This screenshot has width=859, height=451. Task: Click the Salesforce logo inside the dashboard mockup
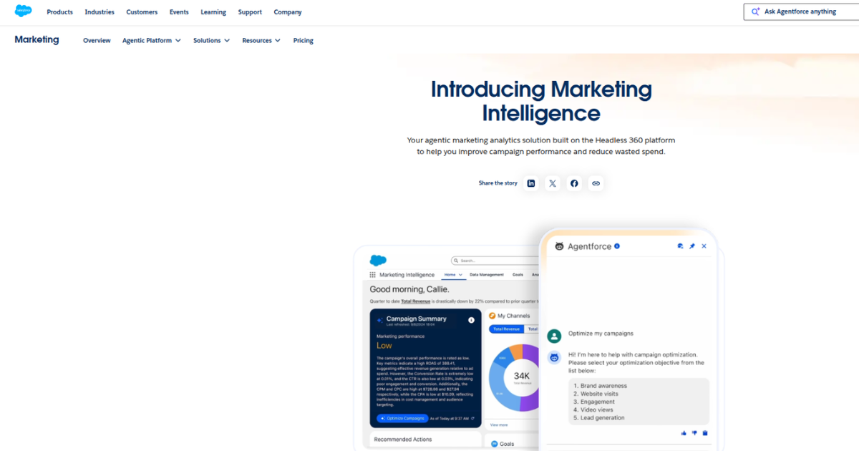point(378,260)
